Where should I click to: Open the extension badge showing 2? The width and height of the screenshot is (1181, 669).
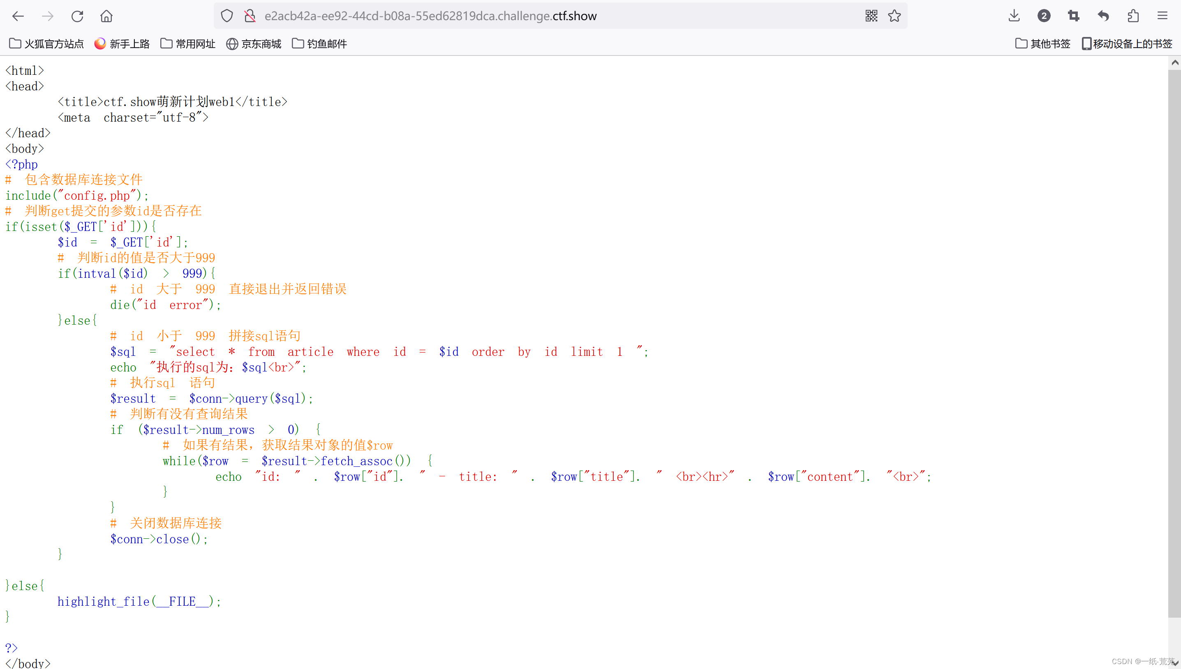click(x=1044, y=16)
